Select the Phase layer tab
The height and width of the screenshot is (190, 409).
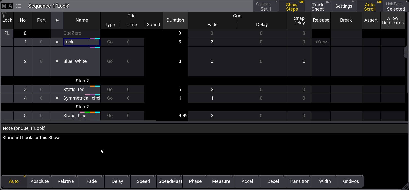(195, 181)
